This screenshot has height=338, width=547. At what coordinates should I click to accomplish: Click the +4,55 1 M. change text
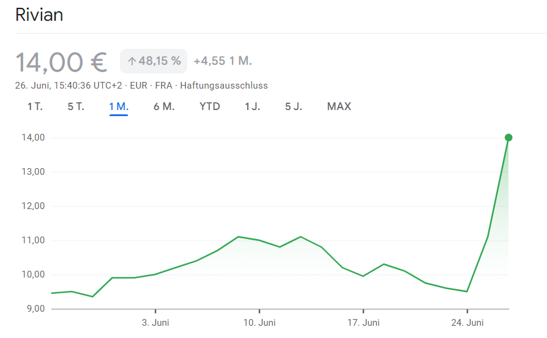(x=223, y=61)
